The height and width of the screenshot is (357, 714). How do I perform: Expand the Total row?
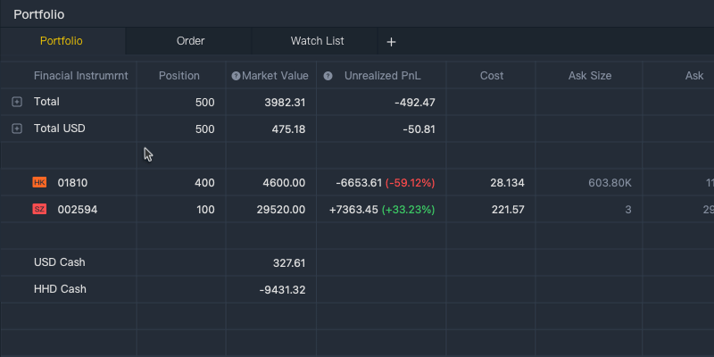point(16,103)
